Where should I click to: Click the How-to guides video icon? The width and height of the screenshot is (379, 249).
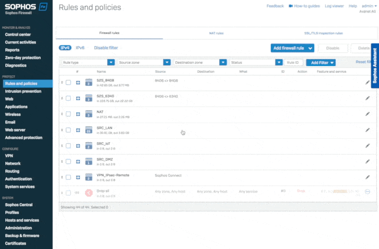[291, 6]
